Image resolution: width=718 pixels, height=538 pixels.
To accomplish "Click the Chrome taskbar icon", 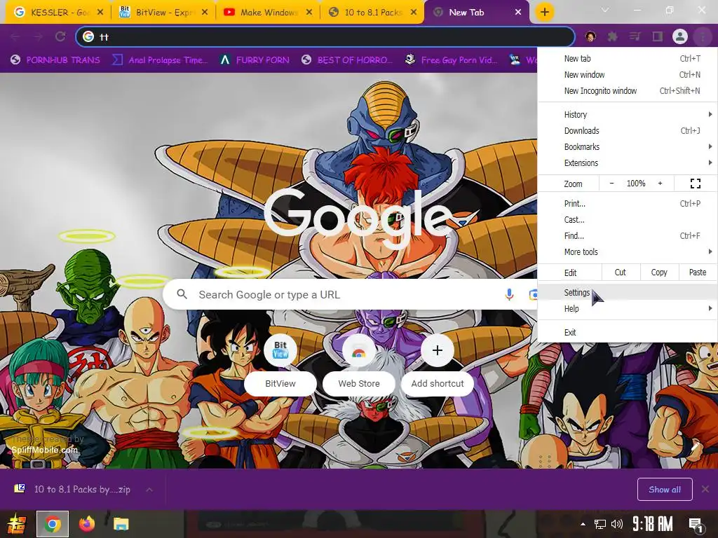I will (x=53, y=524).
